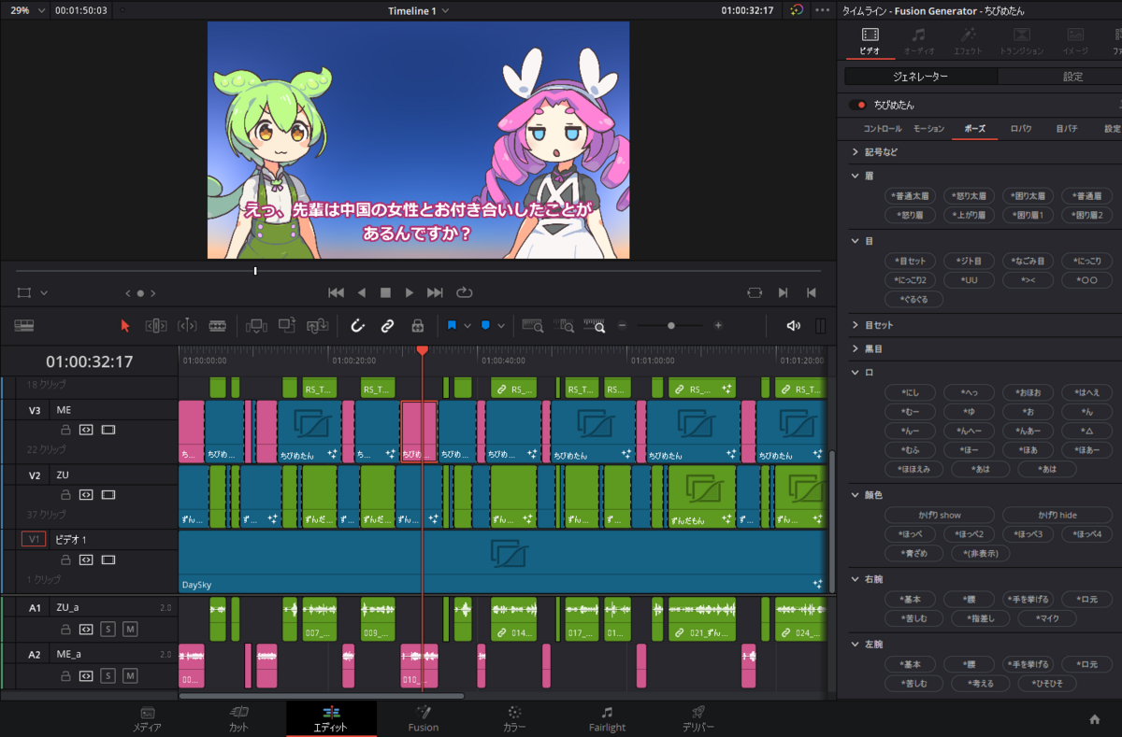The height and width of the screenshot is (737, 1122).
Task: Click the match frame icon right of transport
Action: [x=755, y=292]
